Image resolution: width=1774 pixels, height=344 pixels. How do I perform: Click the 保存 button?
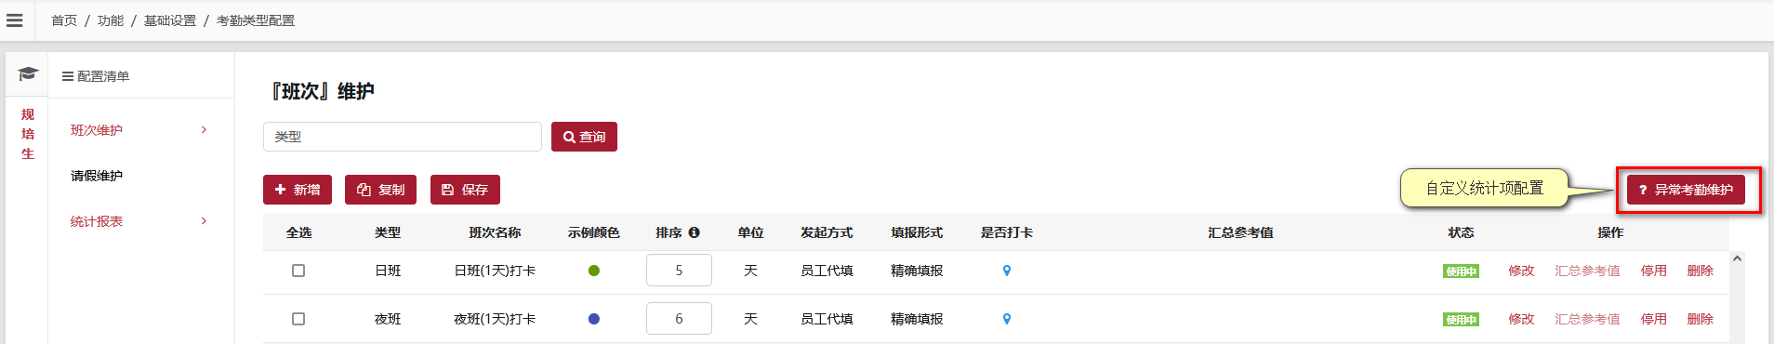(465, 190)
